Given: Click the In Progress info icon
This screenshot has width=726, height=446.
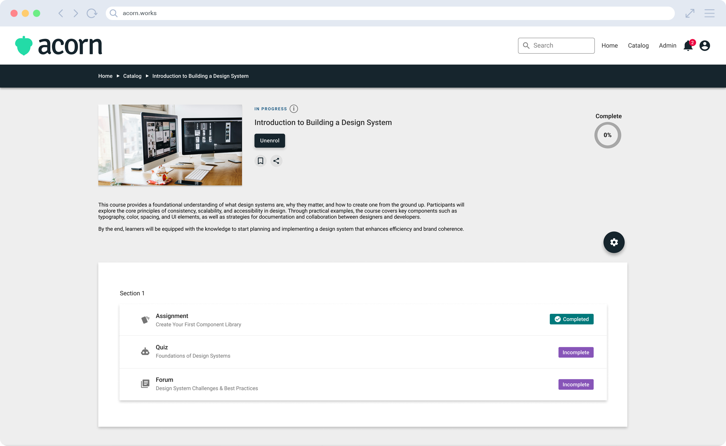Looking at the screenshot, I should (x=294, y=109).
